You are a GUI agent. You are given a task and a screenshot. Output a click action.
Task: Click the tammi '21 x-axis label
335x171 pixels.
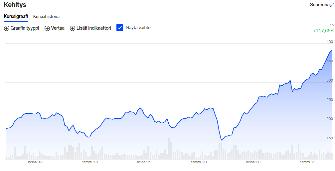point(308,162)
